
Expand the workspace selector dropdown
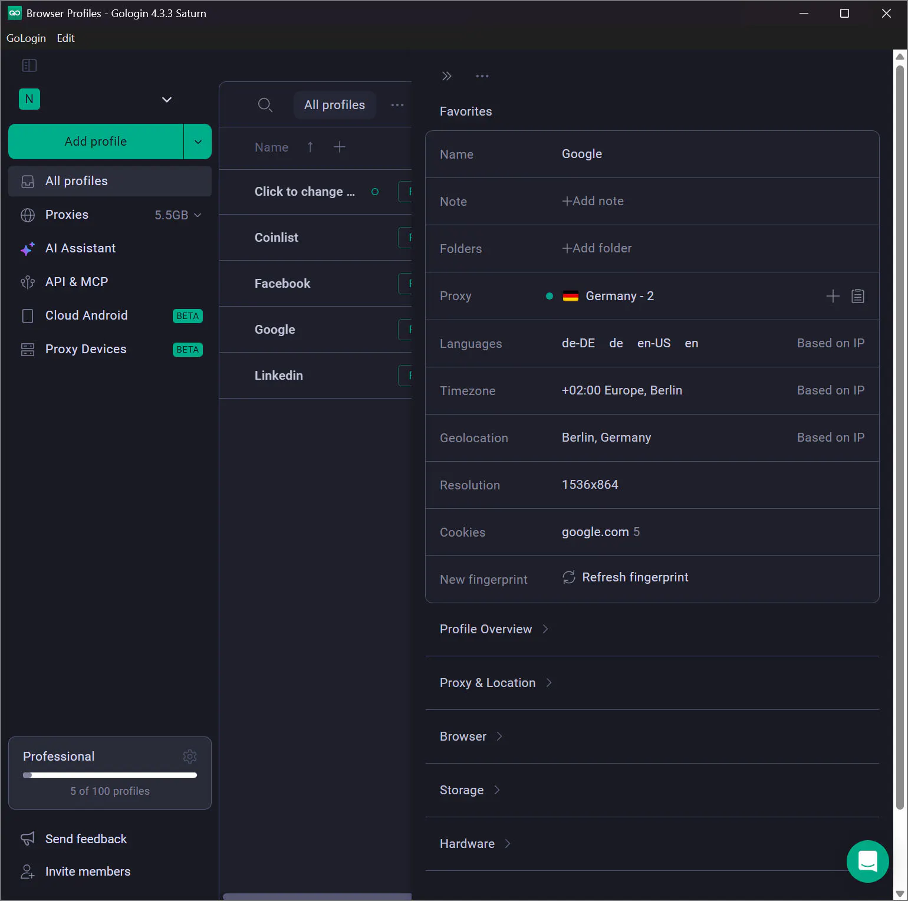tap(167, 100)
